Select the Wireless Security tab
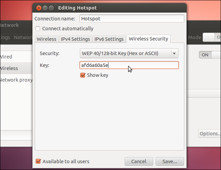Screen dimensions: 221x170 (x=148, y=39)
